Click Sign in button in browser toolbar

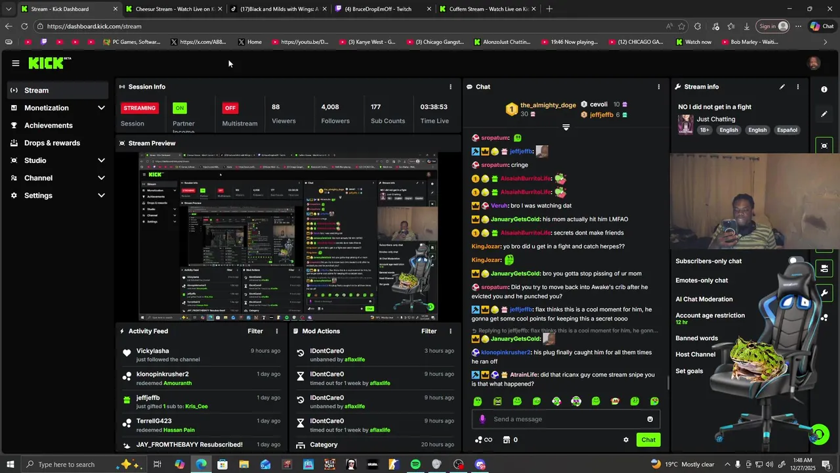pyautogui.click(x=773, y=26)
